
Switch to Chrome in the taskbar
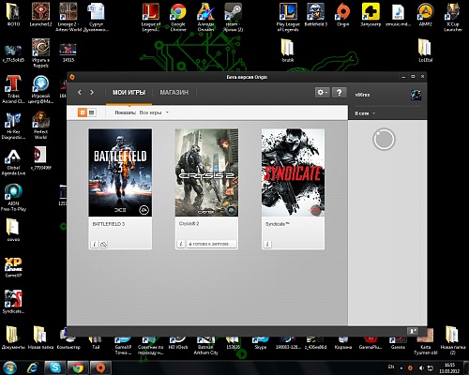(78, 367)
